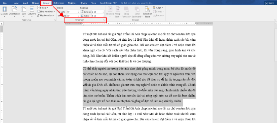This screenshot has height=123, width=278.
Task: Click the left indent marker on ruler
Action: pyautogui.click(x=83, y=25)
